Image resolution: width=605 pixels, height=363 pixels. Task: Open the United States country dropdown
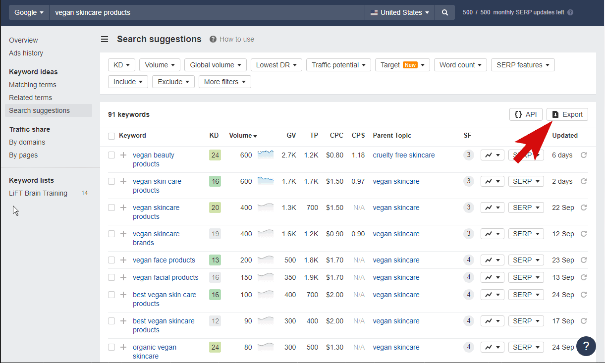point(399,12)
